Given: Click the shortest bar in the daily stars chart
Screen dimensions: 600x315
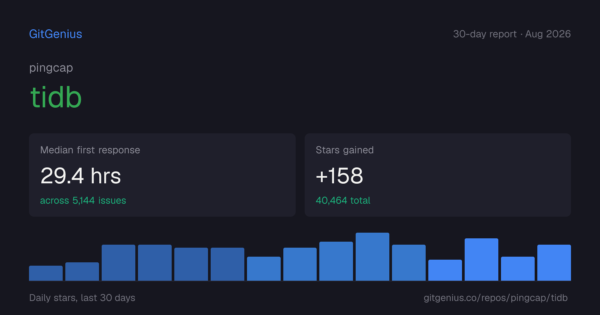Looking at the screenshot, I should [x=46, y=273].
